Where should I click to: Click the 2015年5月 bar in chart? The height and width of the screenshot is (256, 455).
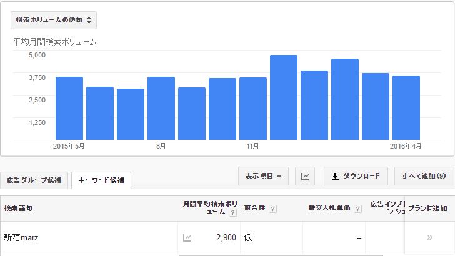pyautogui.click(x=69, y=109)
